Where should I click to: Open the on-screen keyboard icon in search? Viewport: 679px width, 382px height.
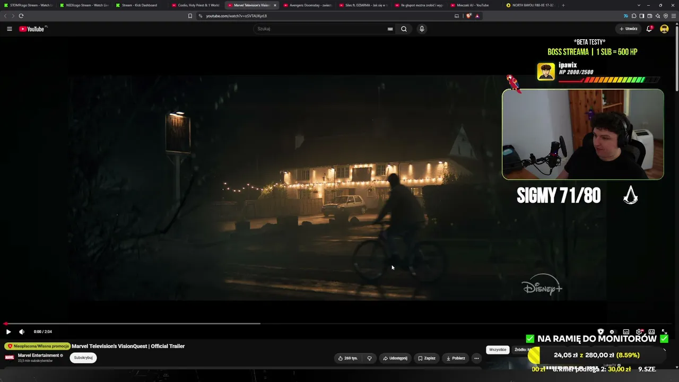(x=390, y=29)
